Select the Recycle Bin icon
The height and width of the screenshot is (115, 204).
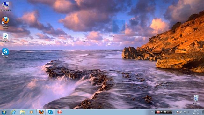pyautogui.click(x=196, y=100)
